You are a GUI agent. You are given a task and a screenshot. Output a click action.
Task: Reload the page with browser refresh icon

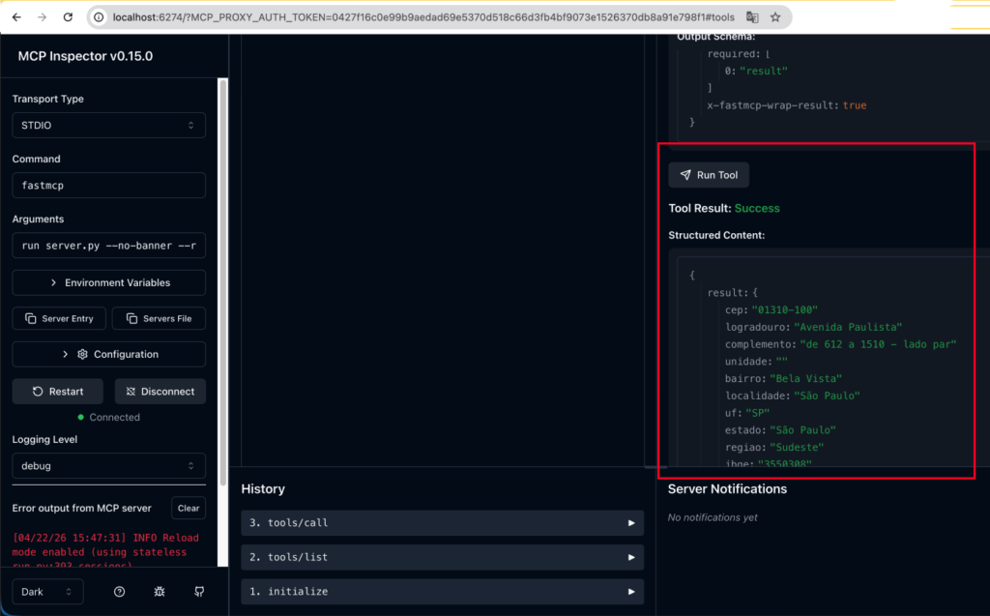point(67,17)
